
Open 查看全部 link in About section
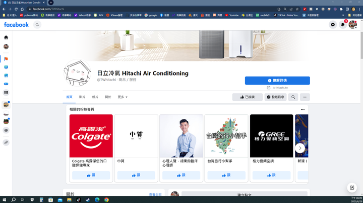pyautogui.click(x=155, y=194)
